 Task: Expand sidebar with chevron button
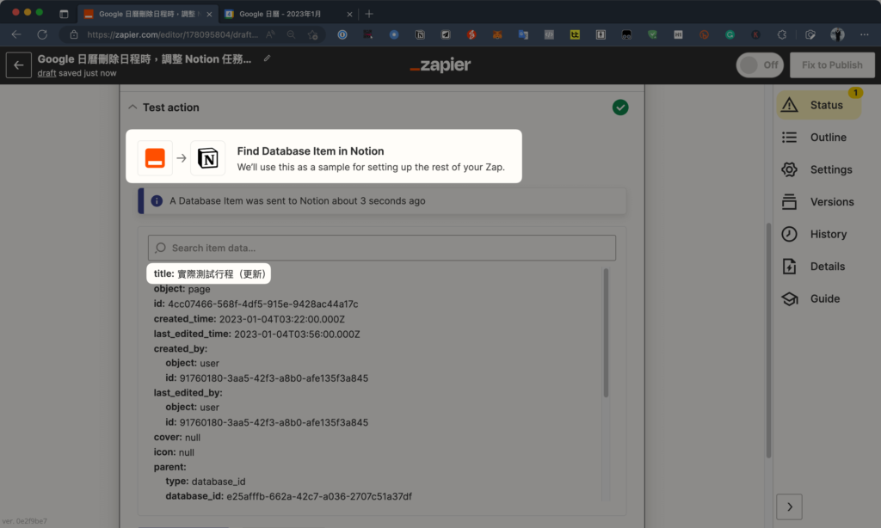[790, 507]
